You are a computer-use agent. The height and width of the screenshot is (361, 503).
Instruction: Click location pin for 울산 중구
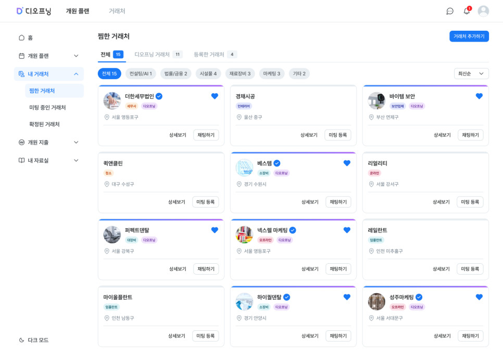(x=239, y=118)
